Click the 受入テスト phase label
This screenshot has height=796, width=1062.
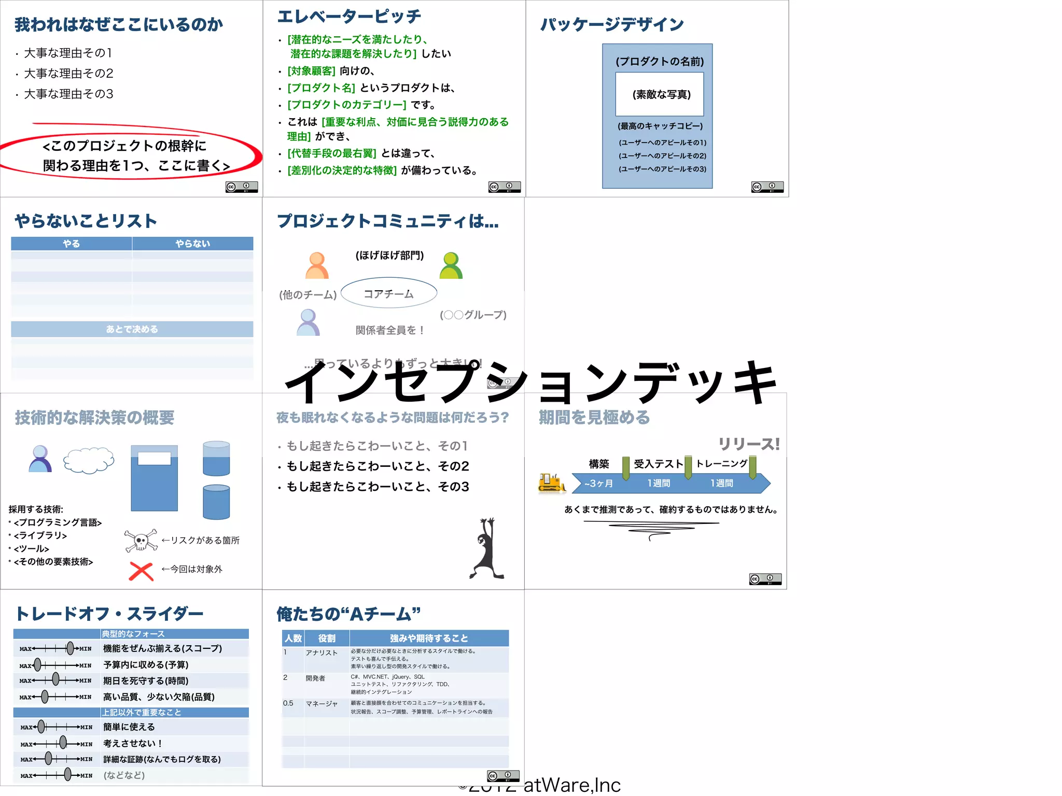coord(659,464)
